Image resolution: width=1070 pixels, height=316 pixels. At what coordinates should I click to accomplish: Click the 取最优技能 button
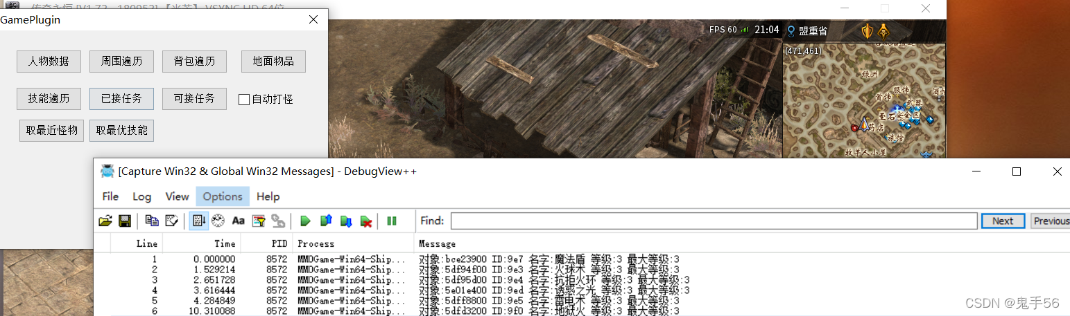pos(121,130)
